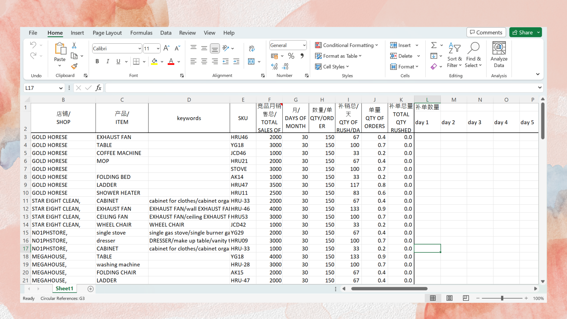Click the Insert cells button
Viewport: 567px width, 319px height.
[x=401, y=45]
